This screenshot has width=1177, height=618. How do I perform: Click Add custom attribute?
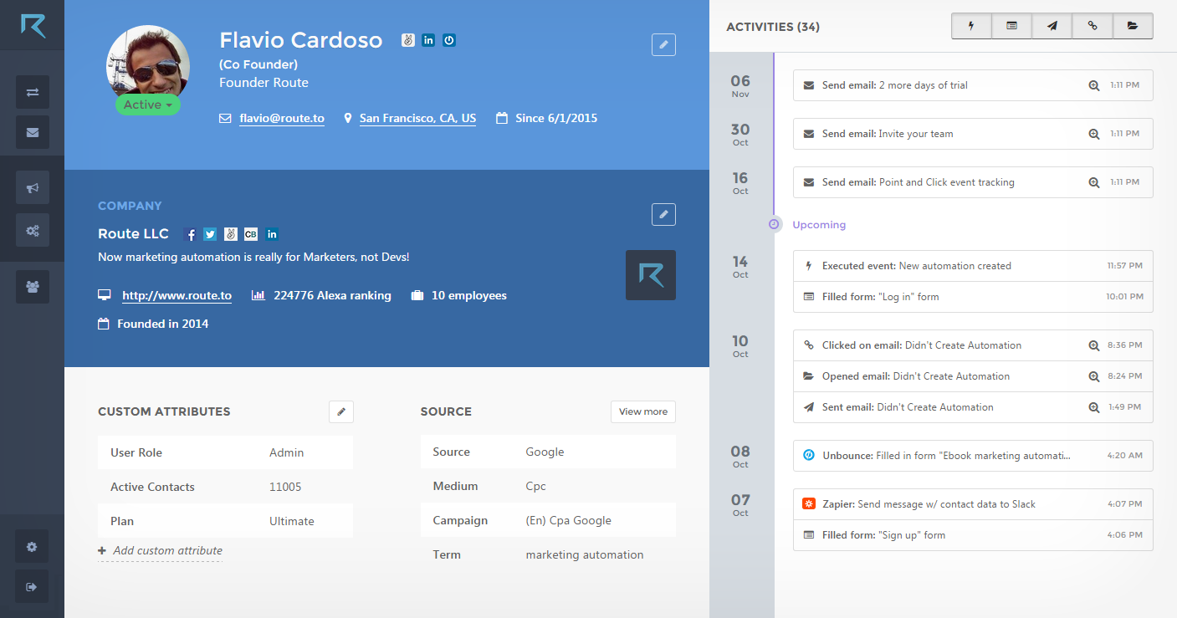coord(161,550)
